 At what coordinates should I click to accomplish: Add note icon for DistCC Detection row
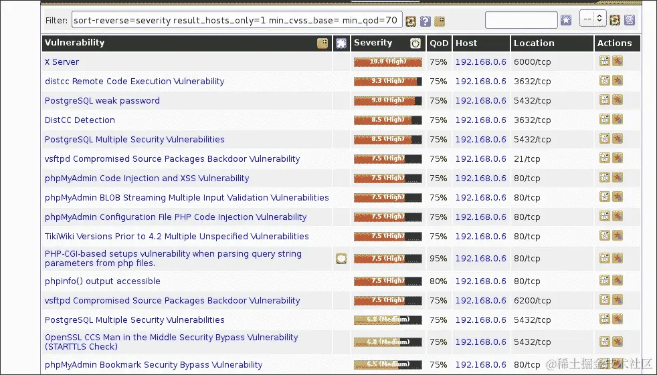click(x=604, y=119)
